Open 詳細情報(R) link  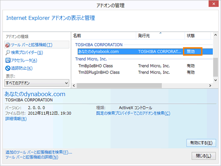click(16, 119)
